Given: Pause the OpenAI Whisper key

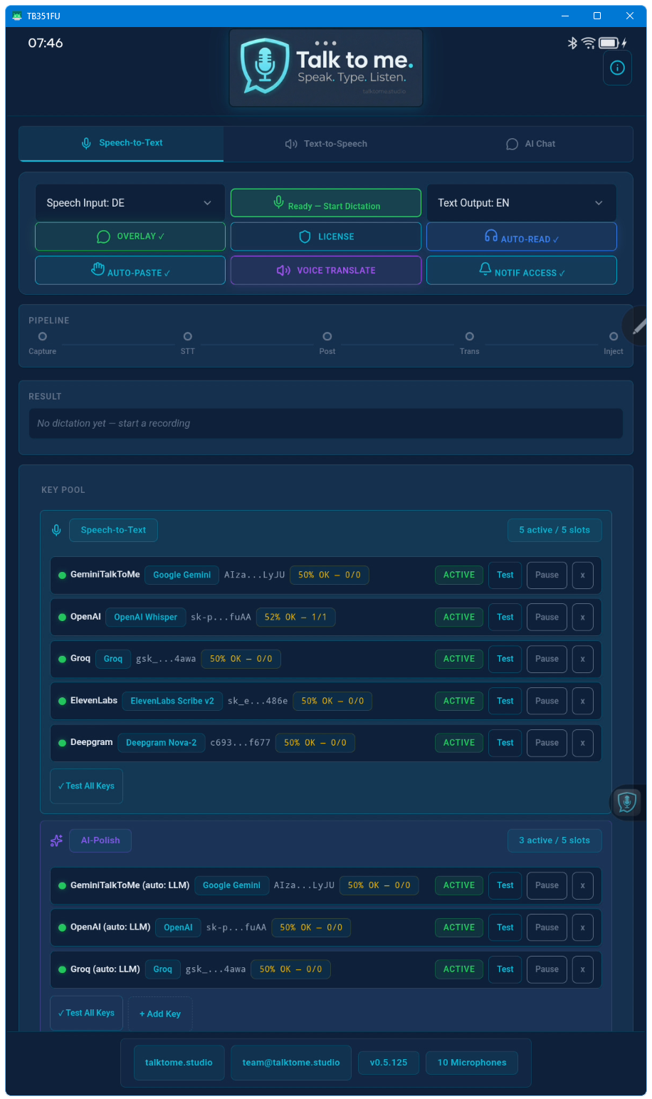Looking at the screenshot, I should (x=547, y=617).
